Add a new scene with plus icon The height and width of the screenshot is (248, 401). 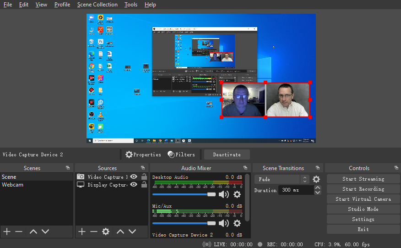point(7,231)
